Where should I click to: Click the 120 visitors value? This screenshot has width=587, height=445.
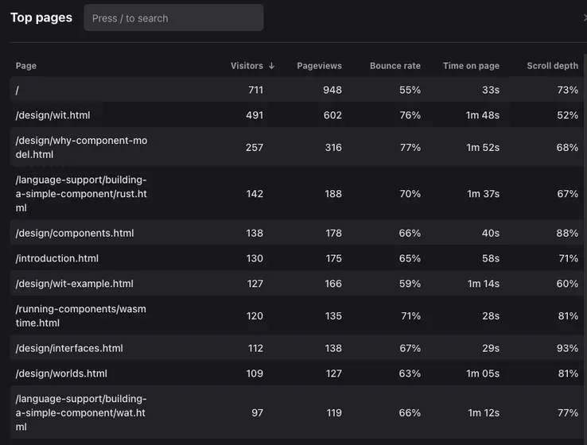tap(255, 316)
